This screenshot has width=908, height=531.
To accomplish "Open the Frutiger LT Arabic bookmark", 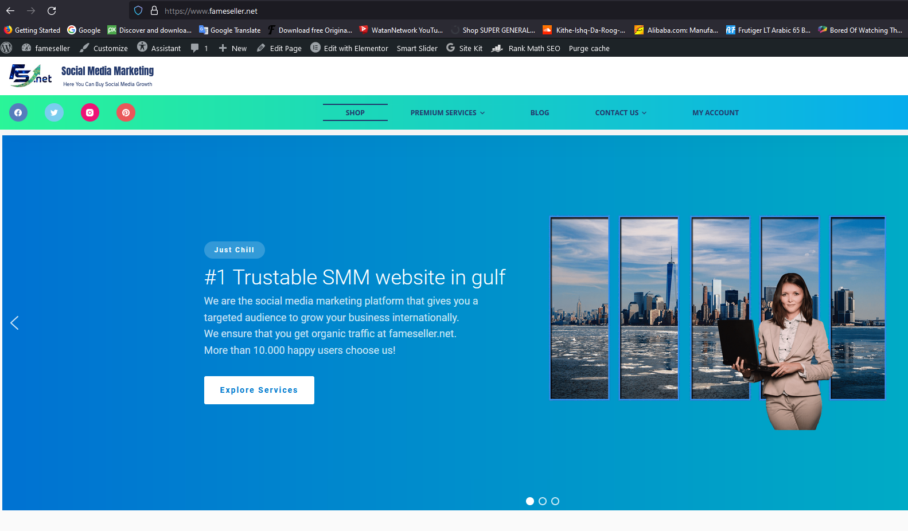I will coord(768,30).
